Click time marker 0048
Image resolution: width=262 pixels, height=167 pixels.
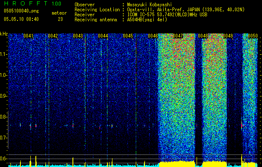point(203,36)
